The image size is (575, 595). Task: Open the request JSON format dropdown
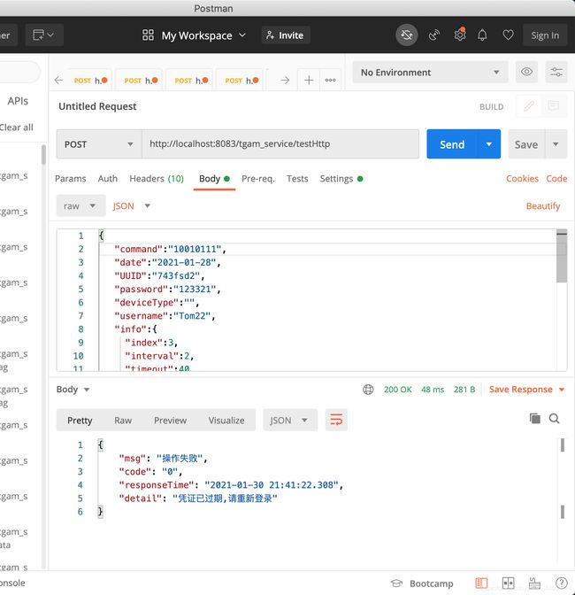coord(132,205)
